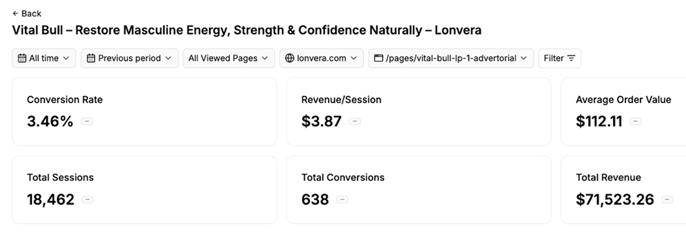
Task: Click the change indicator beside Revenue/Session value
Action: coord(354,122)
